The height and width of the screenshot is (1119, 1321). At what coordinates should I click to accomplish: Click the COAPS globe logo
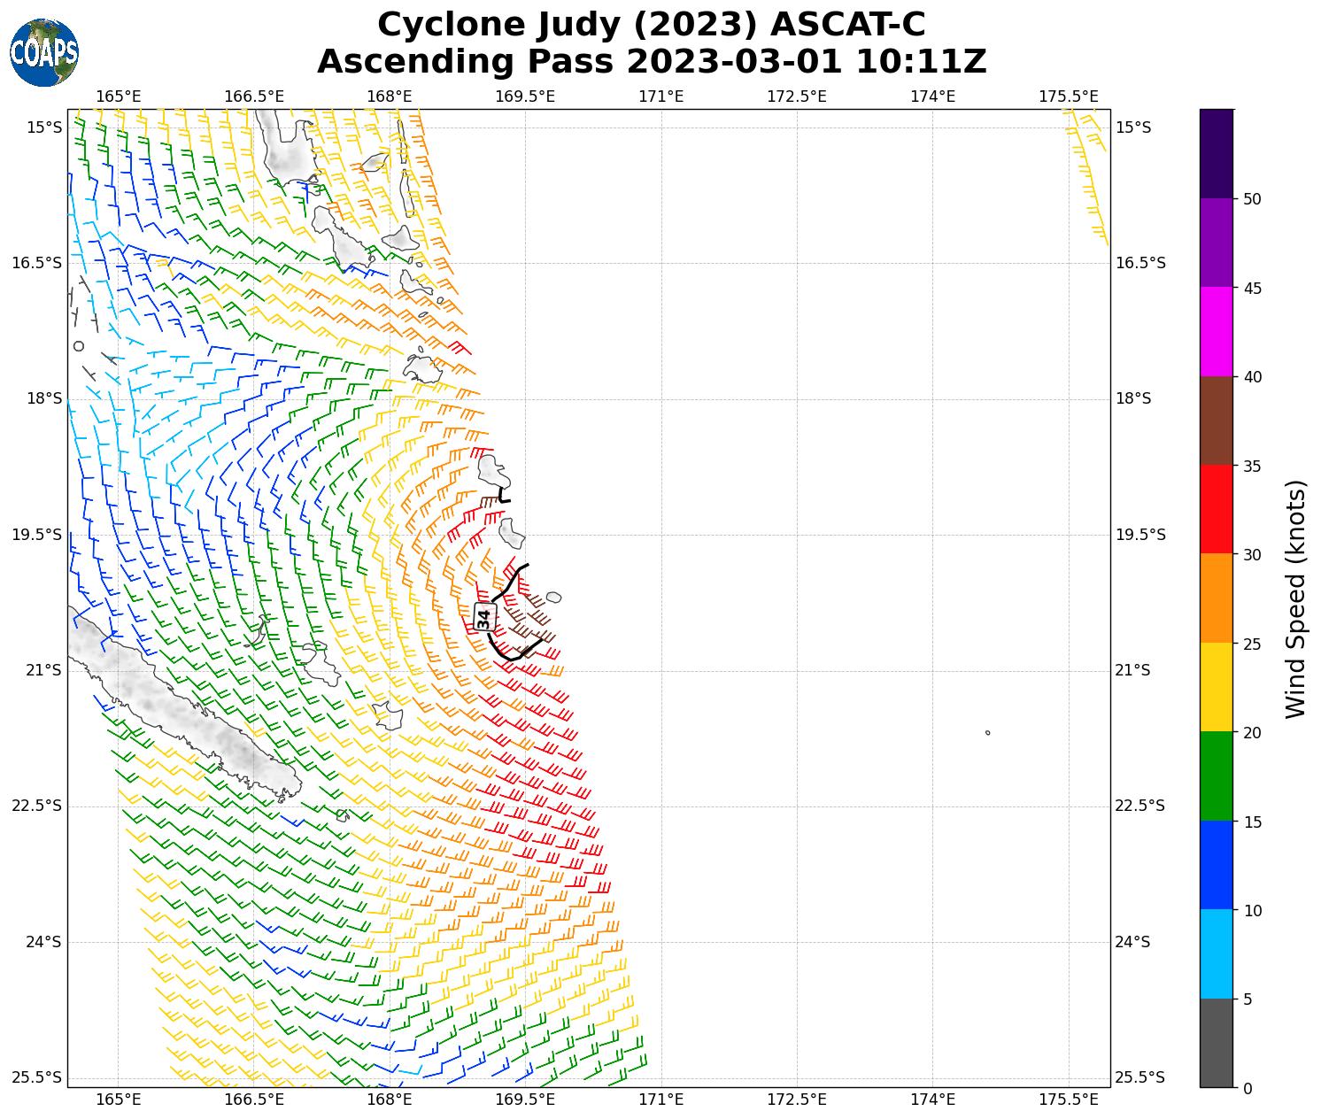[x=44, y=52]
